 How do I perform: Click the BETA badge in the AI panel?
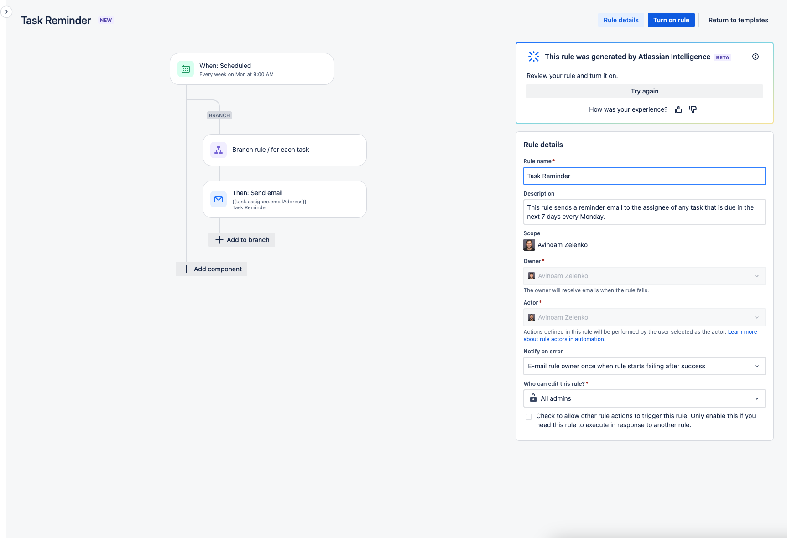(723, 57)
